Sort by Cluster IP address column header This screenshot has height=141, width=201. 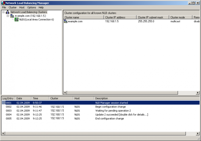pos(120,17)
